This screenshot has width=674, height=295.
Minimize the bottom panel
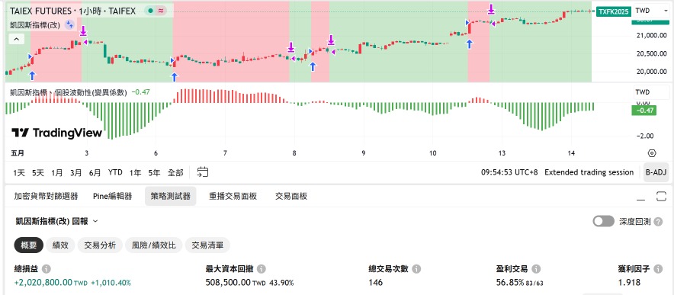(x=641, y=197)
